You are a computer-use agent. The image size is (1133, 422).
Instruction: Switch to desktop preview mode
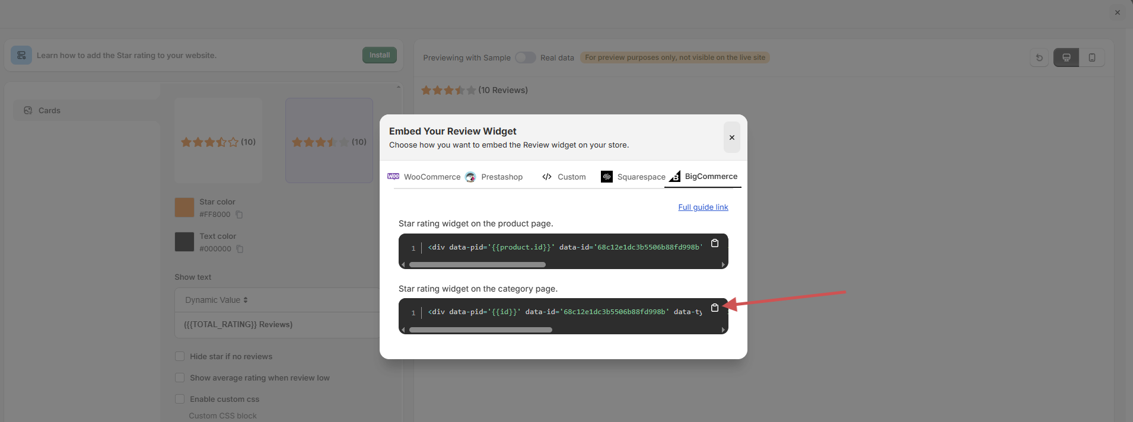point(1066,57)
